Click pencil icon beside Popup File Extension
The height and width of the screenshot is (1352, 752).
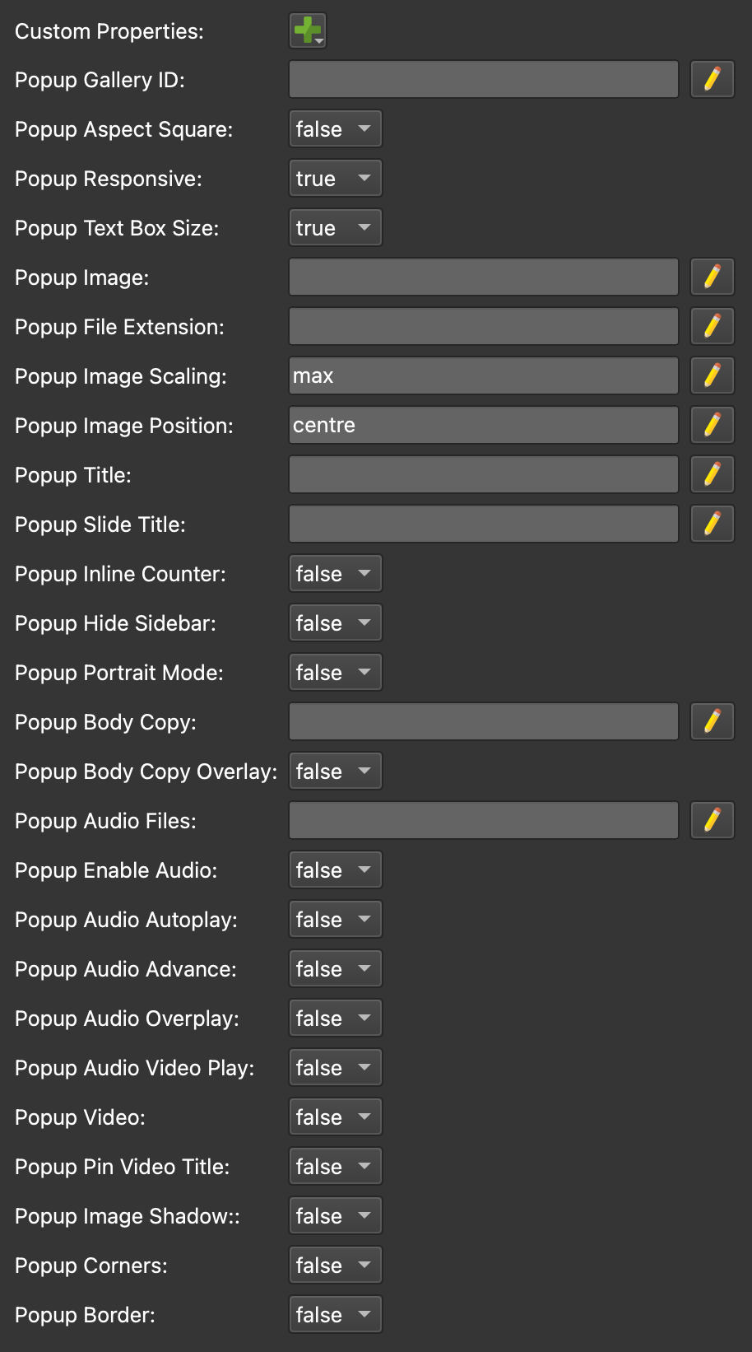coord(713,327)
